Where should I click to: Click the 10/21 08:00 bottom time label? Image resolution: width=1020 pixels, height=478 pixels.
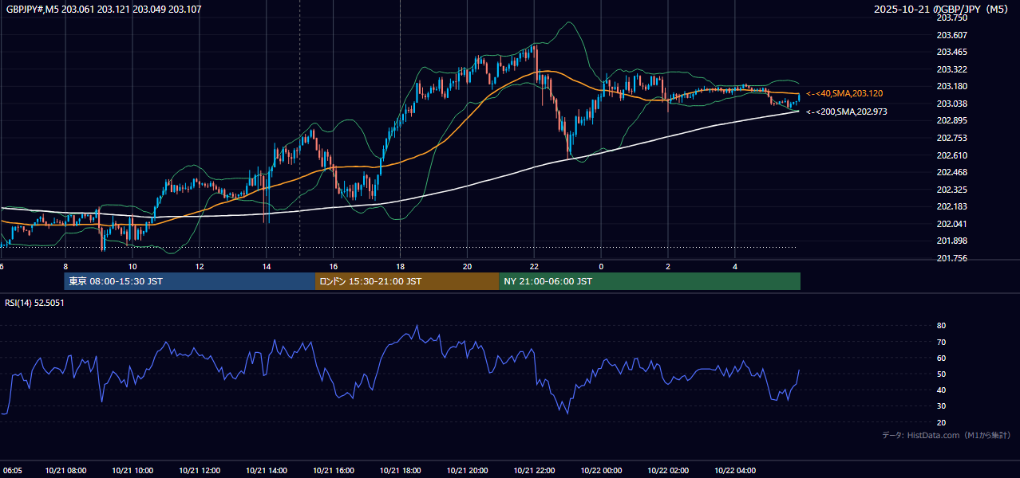(66, 471)
